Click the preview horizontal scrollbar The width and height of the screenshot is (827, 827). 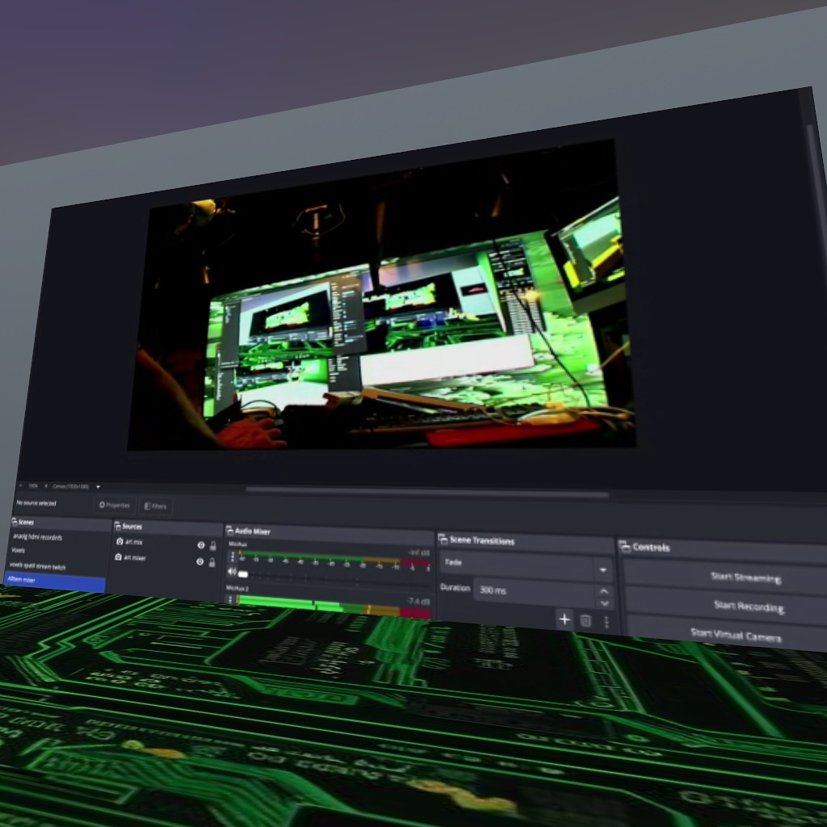click(427, 492)
